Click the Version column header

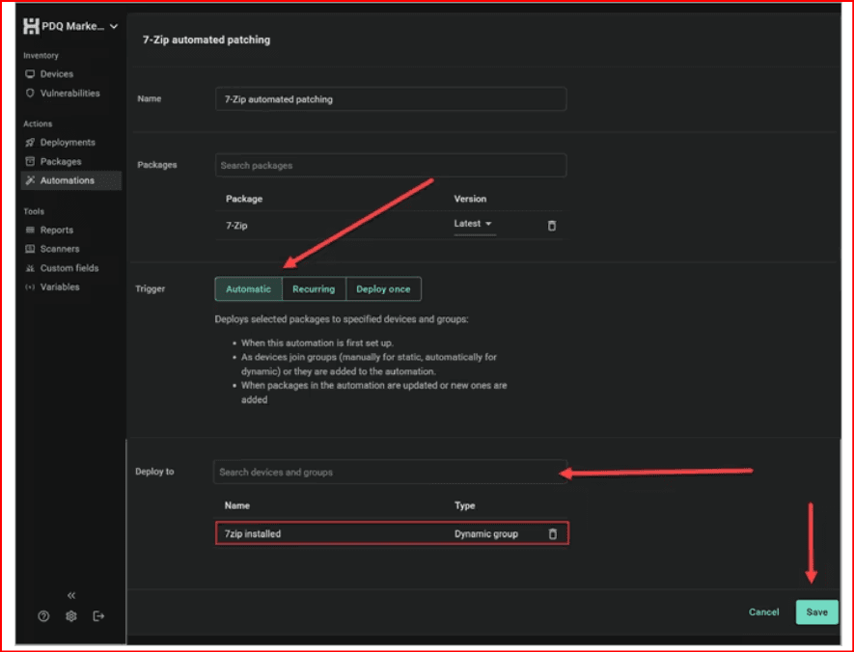coord(470,199)
